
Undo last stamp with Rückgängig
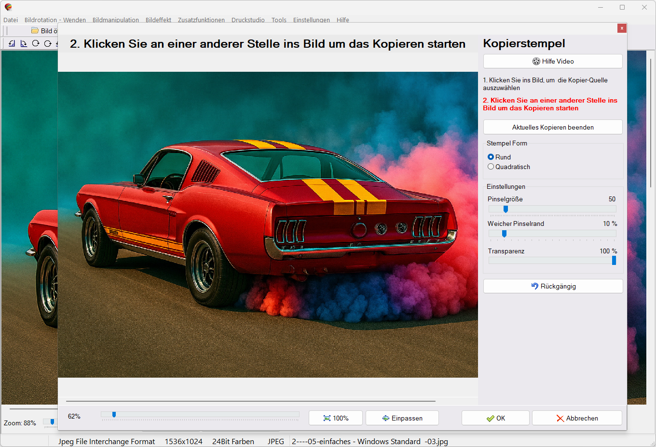click(x=553, y=286)
